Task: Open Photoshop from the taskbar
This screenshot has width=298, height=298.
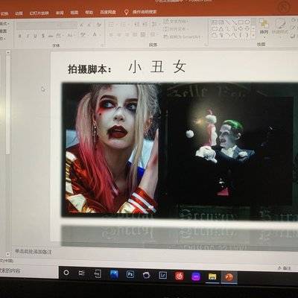Action: 130,274
